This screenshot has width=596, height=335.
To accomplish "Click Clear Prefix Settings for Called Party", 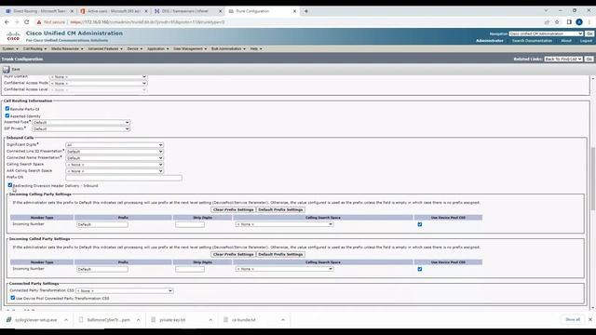I will (233, 254).
